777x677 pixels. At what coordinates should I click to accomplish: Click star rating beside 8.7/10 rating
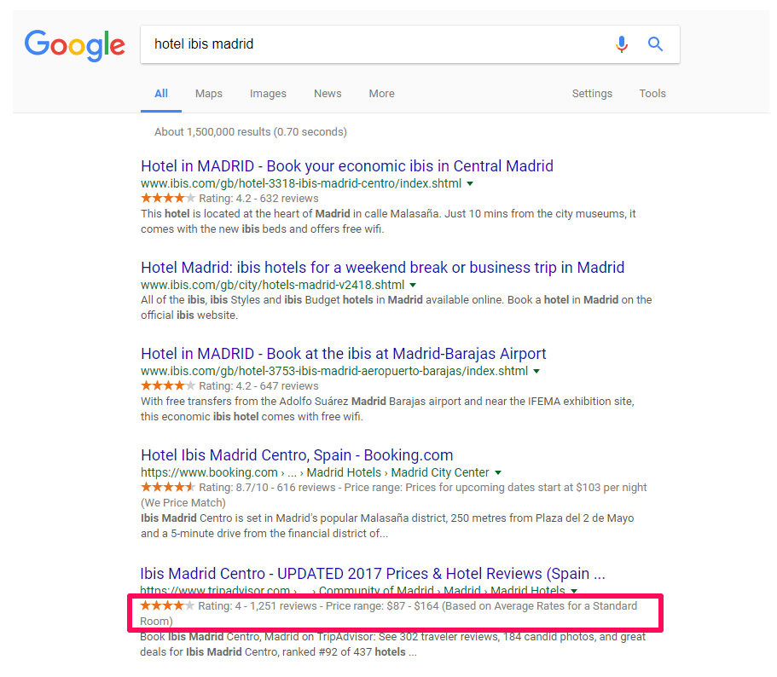coord(168,487)
